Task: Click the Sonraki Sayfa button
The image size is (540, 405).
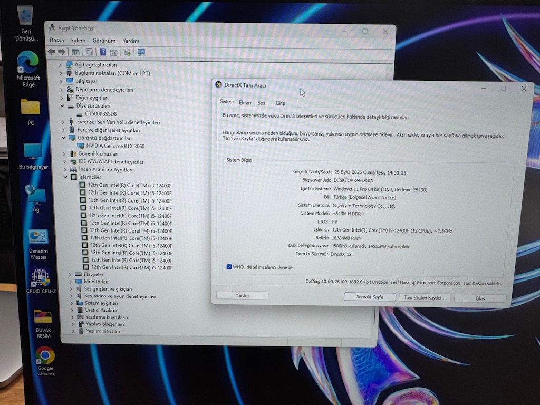Action: (x=370, y=297)
